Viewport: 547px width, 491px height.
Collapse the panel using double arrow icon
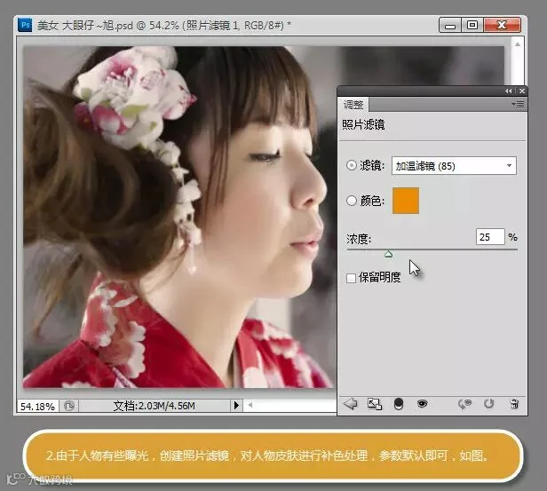click(508, 91)
